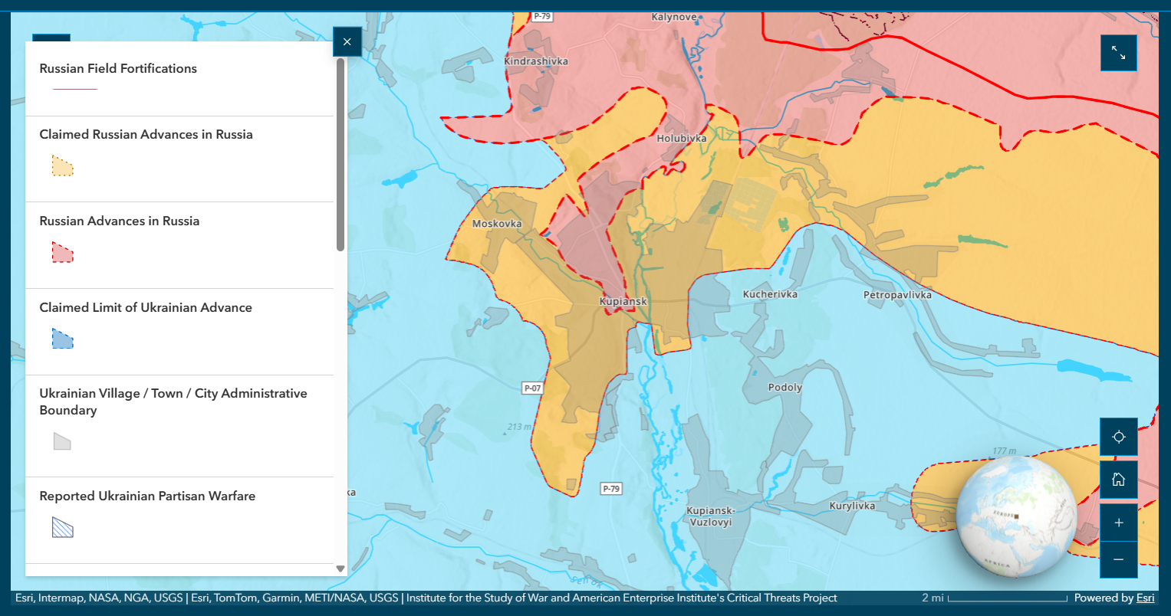Click the Administrative Boundary legend symbol

click(62, 441)
